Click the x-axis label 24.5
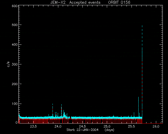This screenshot has width=168, height=134. pos(82,126)
